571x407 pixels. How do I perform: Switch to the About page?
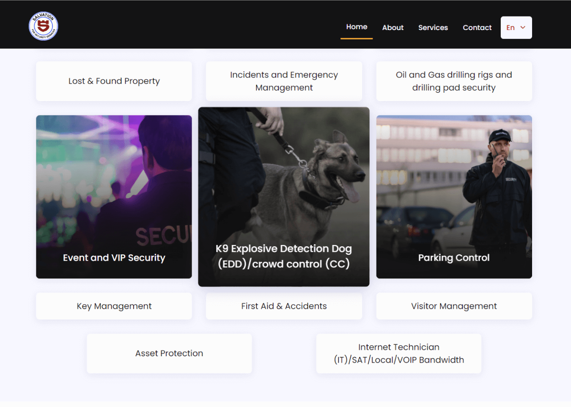point(393,27)
